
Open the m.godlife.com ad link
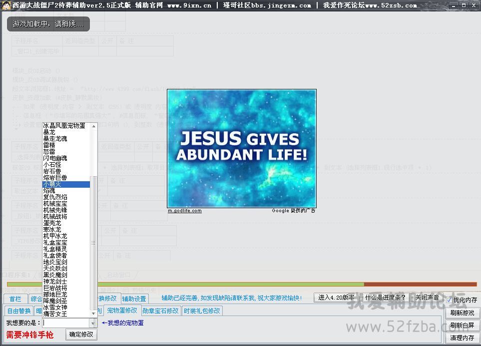click(x=185, y=211)
